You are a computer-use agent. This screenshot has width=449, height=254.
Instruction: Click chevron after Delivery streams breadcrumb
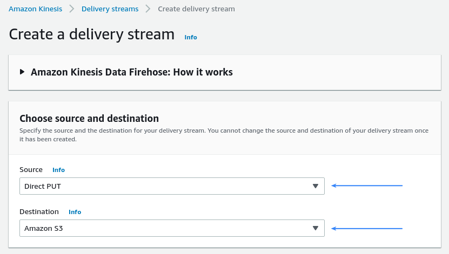tap(148, 9)
